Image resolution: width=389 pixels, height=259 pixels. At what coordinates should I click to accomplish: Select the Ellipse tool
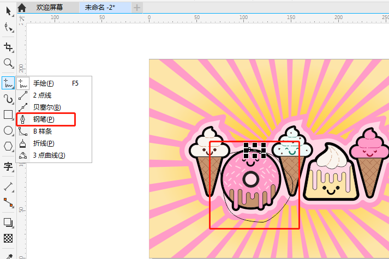click(x=8, y=130)
